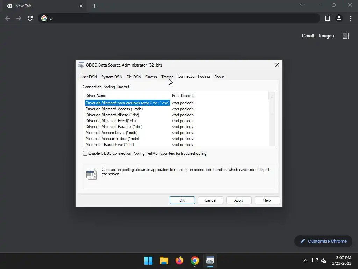Click the muted volume tray icon

(x=324, y=261)
